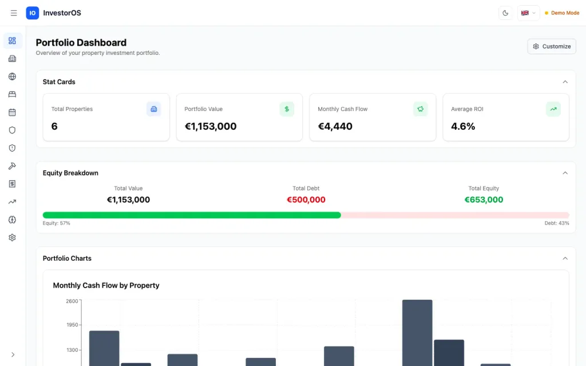The width and height of the screenshot is (586, 366).
Task: Click the Equity: 57% label
Action: [x=57, y=224]
